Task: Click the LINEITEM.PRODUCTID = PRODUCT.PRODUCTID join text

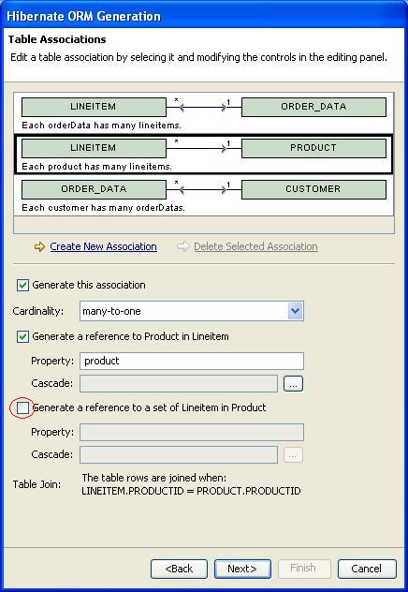Action: pos(191,491)
